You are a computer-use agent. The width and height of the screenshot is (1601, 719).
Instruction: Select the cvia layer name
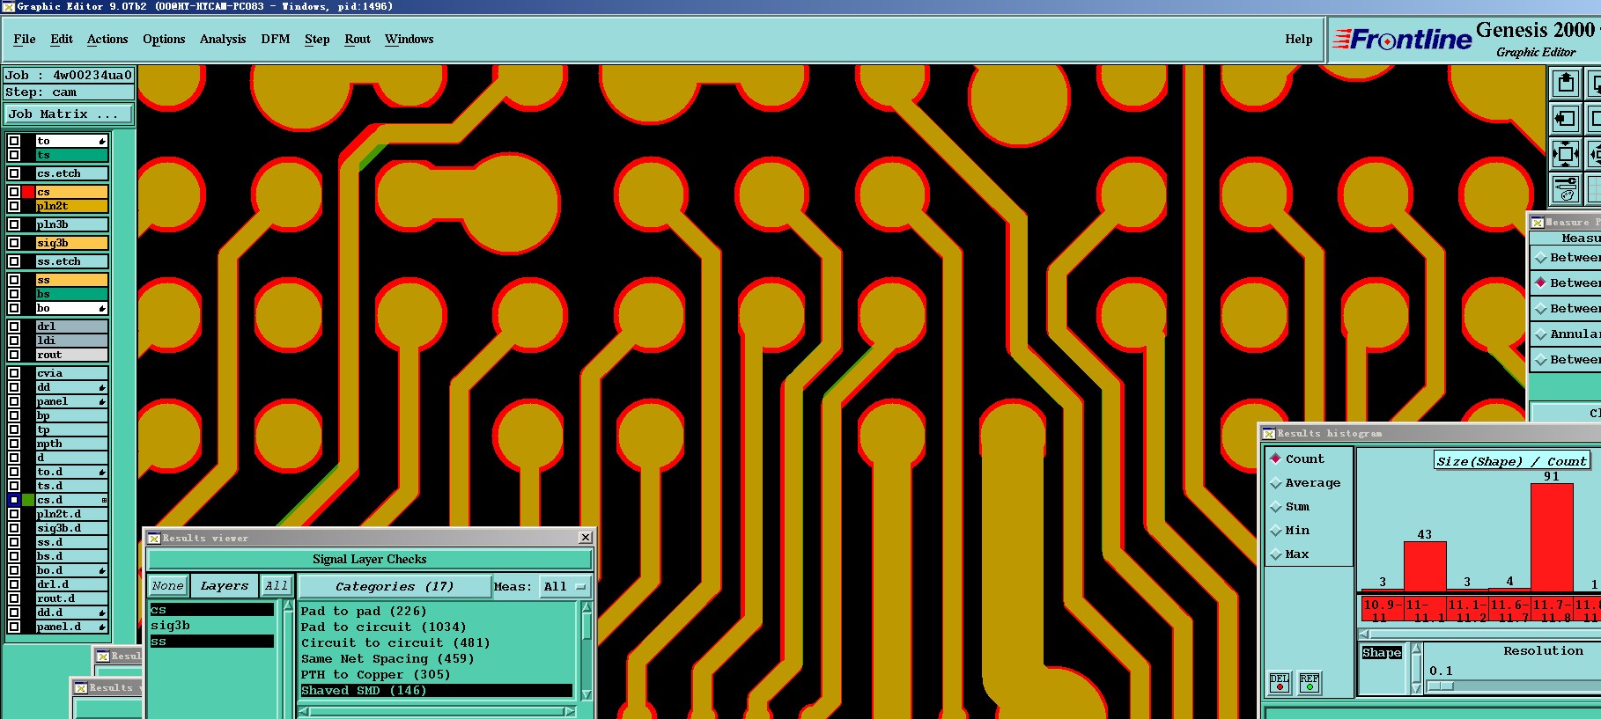71,373
